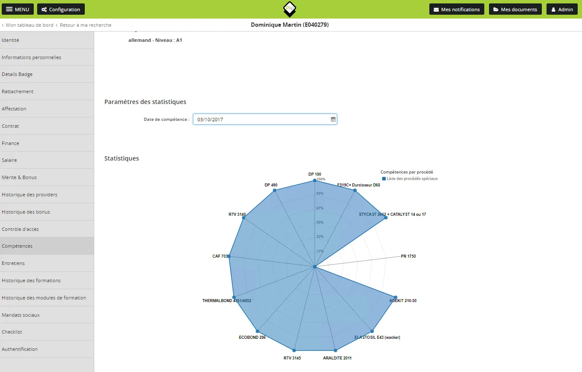Click the PR 1750 axis label
The height and width of the screenshot is (372, 582).
click(x=408, y=256)
